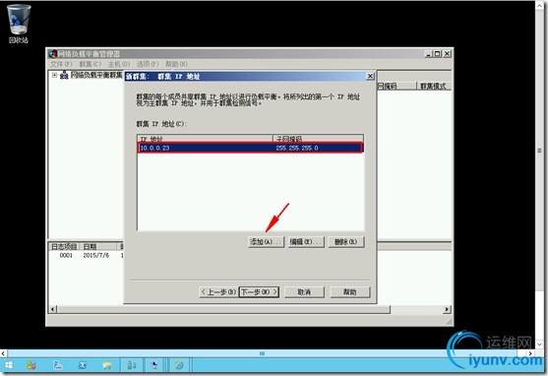Click the outer viewer's horizontal scrollbar thumb
Screen dimensions: 548x376
pyautogui.click(x=262, y=353)
